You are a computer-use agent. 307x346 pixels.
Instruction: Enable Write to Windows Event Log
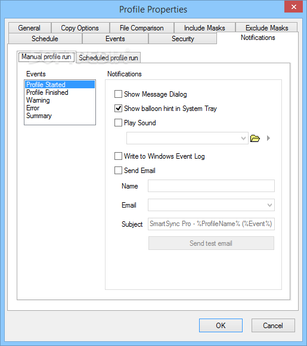coord(118,156)
